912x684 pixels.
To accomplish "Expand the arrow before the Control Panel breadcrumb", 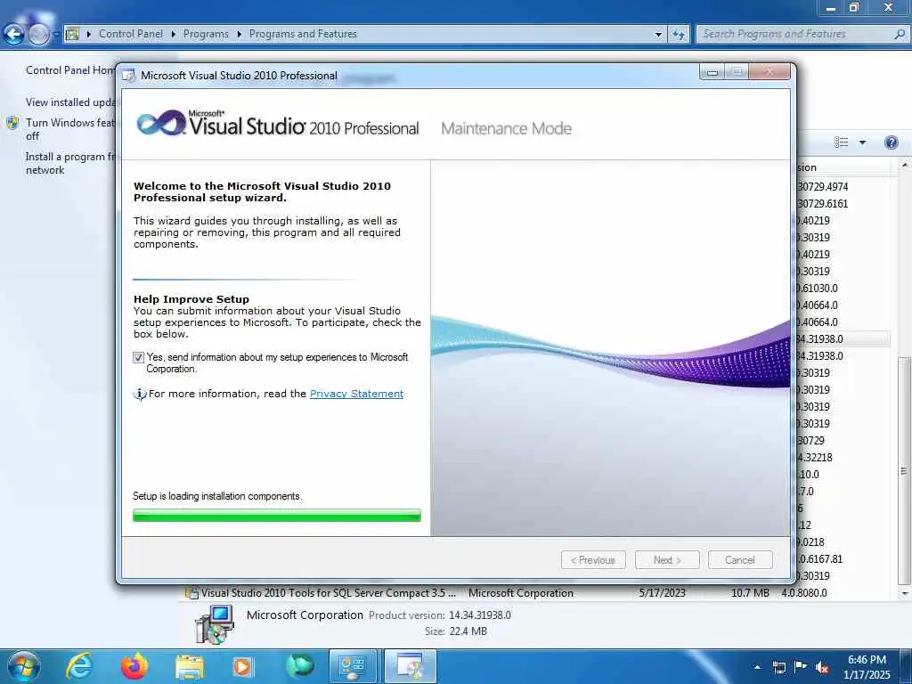I will (x=89, y=34).
